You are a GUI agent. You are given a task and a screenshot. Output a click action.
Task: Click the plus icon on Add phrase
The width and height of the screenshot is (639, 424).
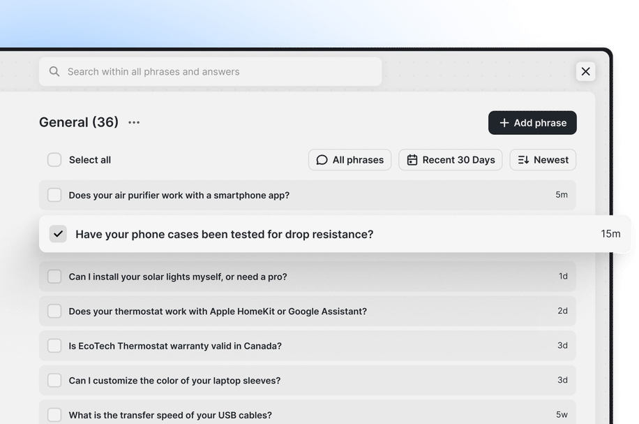[x=502, y=123]
